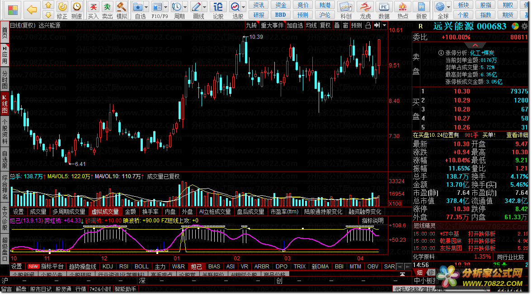Open the 全球 global markets globe
Image resolution: width=532 pixels, height=295 pixels.
(440, 10)
